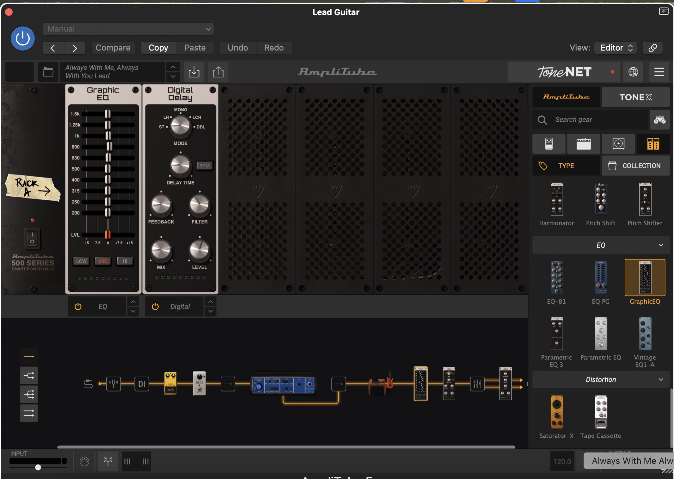This screenshot has height=479, width=674.
Task: Toggle the HI band button on Graphic EQ
Action: coord(125,261)
